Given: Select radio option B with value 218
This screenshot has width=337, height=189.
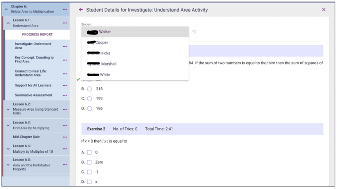Looking at the screenshot, I should tap(89, 89).
